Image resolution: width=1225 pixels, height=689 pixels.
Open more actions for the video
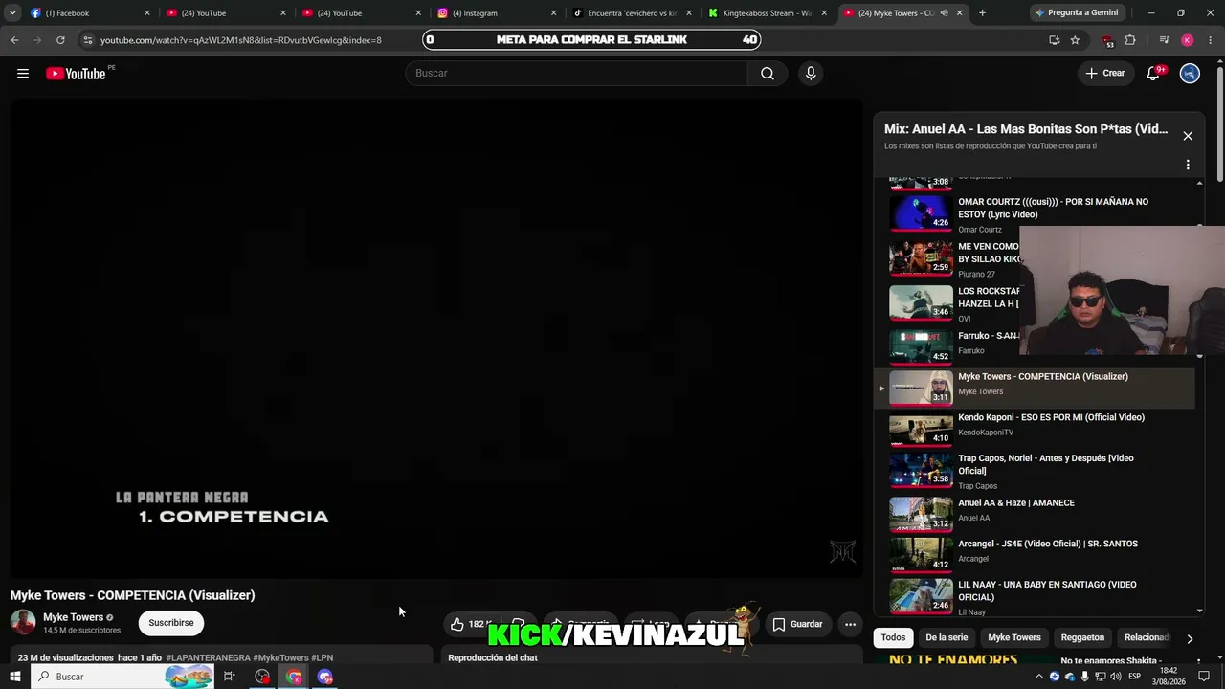tap(850, 624)
